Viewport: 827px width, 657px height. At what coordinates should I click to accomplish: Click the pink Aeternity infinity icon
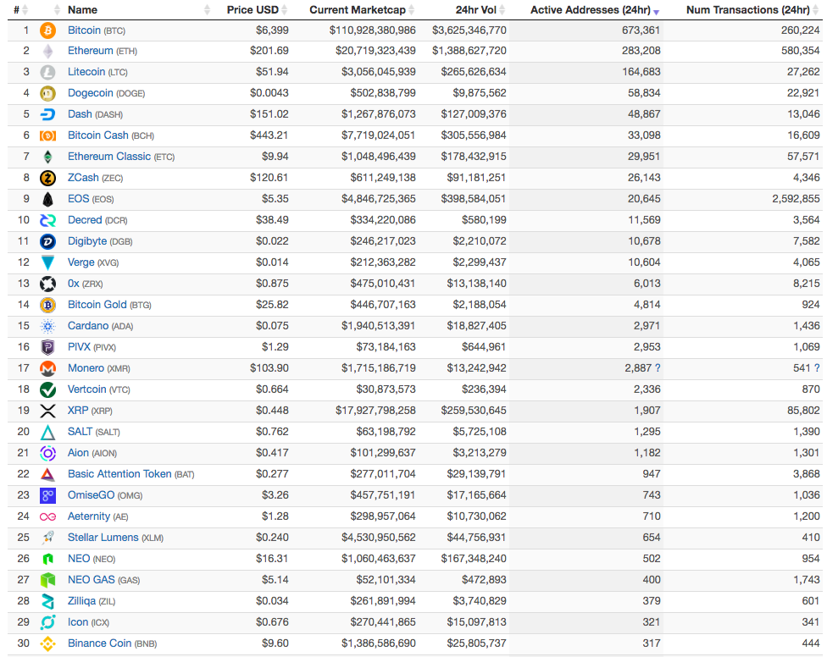coord(48,516)
